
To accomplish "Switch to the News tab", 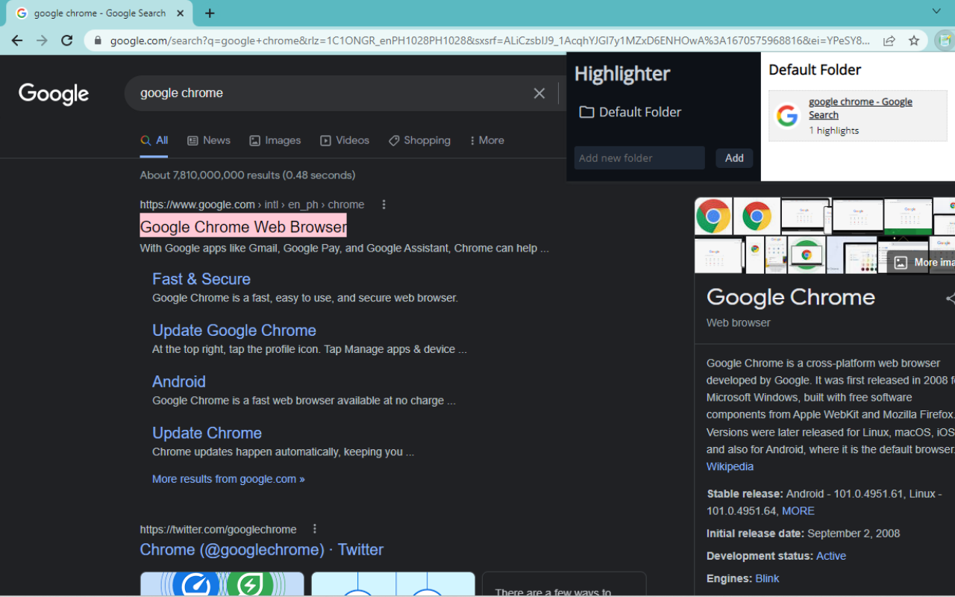I will click(209, 140).
